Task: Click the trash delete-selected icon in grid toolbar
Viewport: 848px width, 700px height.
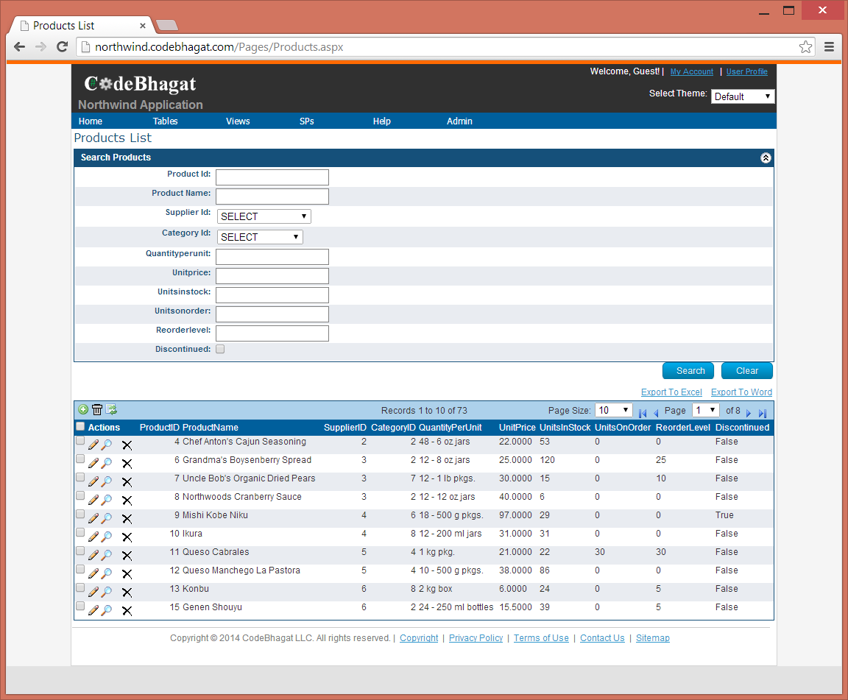Action: point(97,410)
